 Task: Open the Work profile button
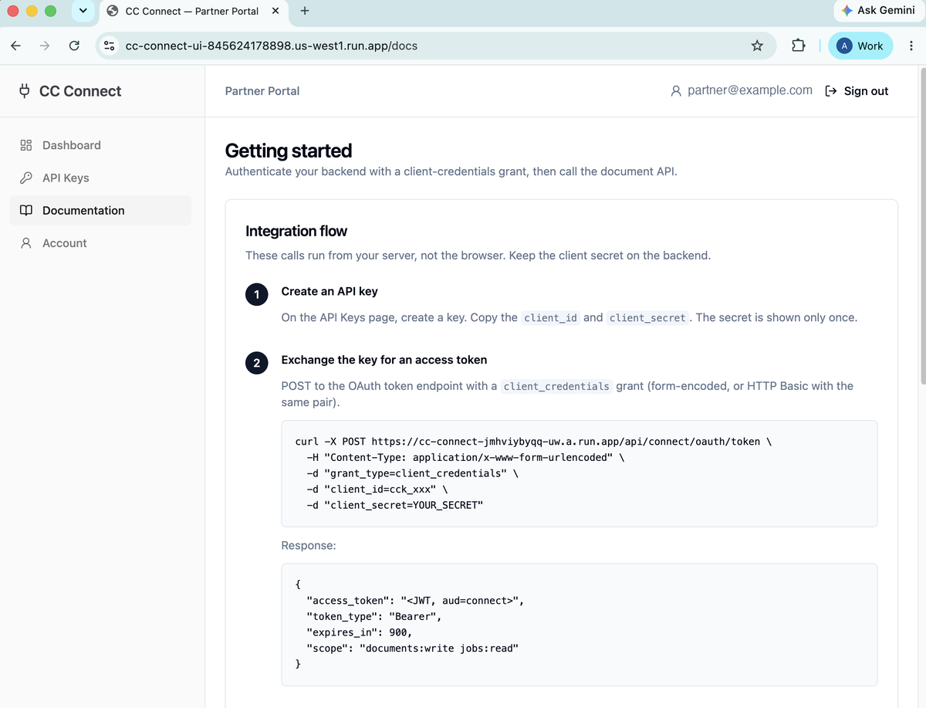click(860, 46)
